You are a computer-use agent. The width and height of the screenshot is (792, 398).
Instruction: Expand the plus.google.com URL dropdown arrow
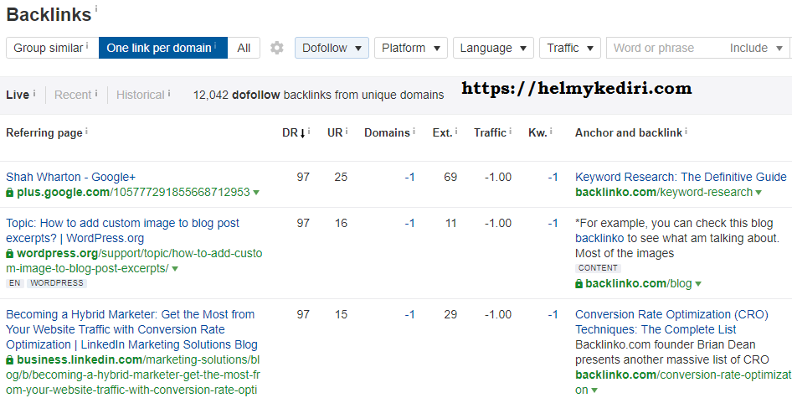click(256, 193)
